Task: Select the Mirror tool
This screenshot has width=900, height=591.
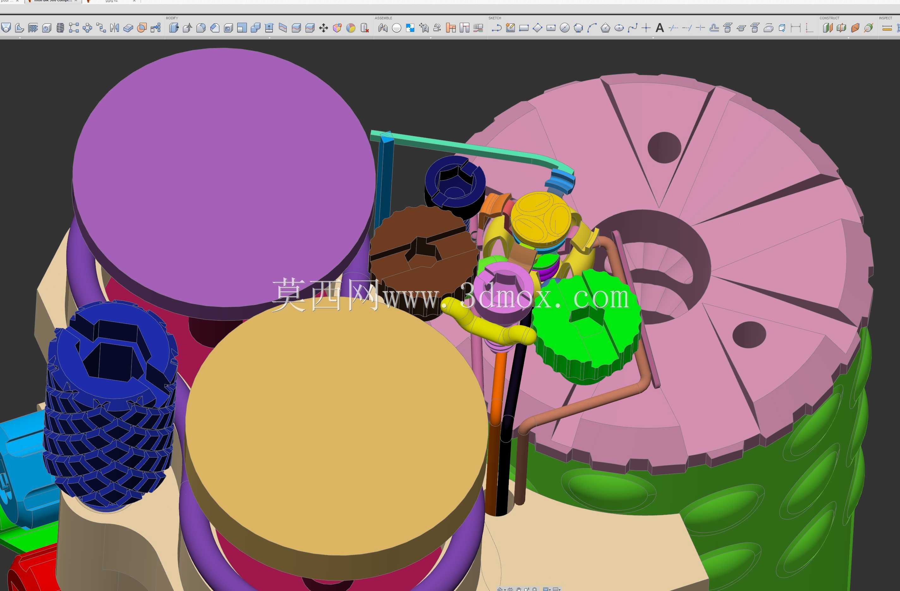Action: tap(115, 27)
